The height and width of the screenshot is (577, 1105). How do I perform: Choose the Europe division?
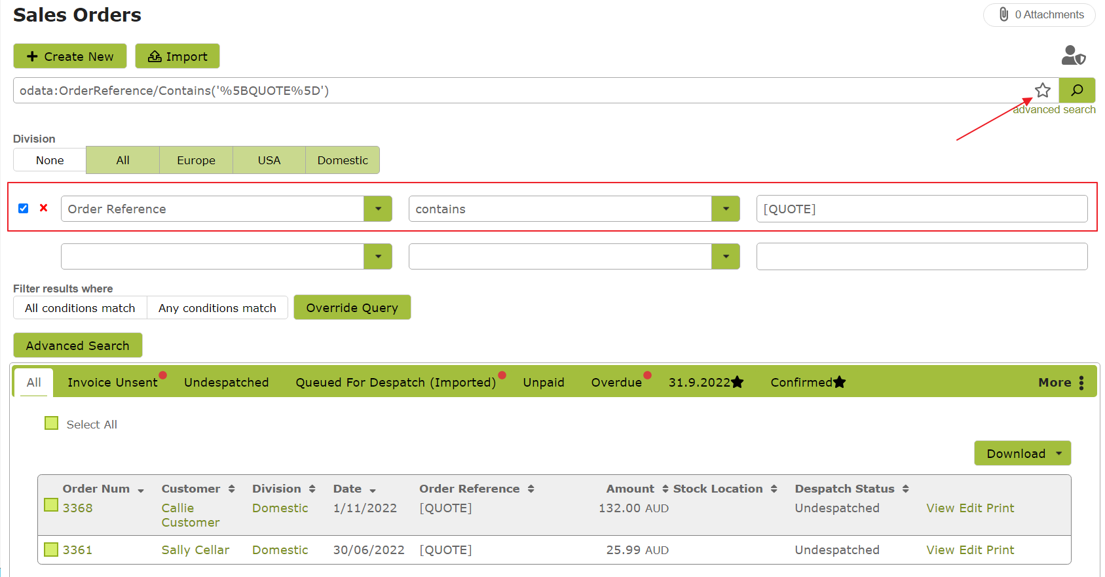(196, 160)
